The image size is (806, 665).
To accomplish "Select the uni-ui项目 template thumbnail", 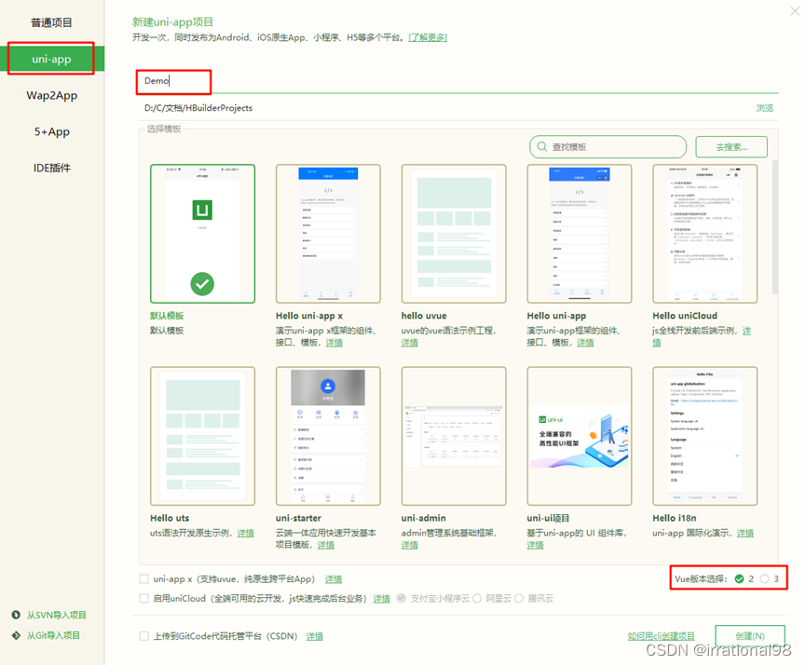I will (580, 436).
